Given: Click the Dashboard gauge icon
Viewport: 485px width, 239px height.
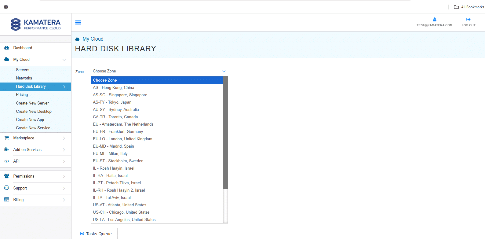Looking at the screenshot, I should [x=7, y=48].
